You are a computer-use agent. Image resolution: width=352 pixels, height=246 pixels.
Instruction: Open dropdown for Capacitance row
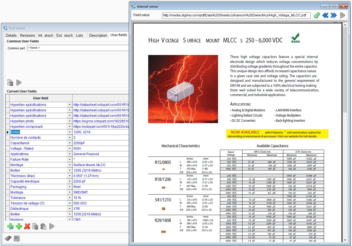click(70, 143)
